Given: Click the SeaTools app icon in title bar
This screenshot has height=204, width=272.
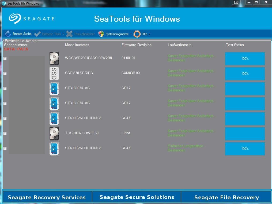Looking at the screenshot, I should [x=4, y=3].
